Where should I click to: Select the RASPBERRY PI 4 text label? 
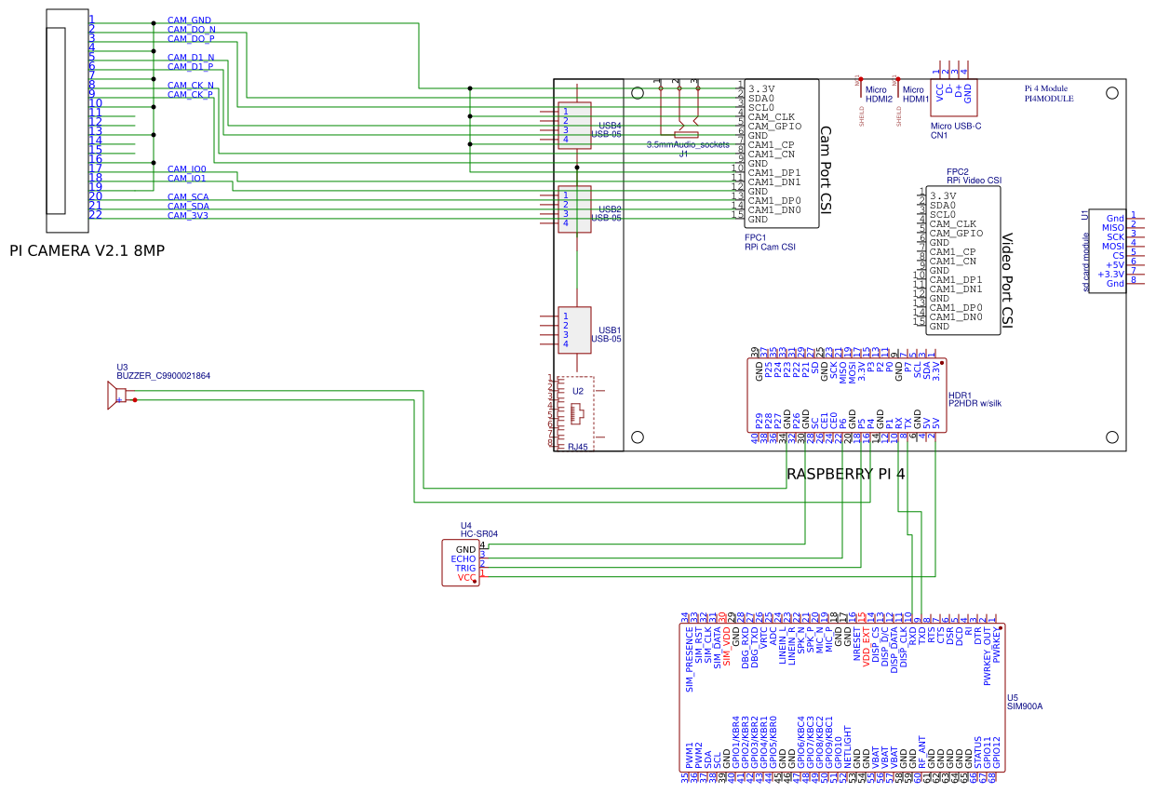(845, 474)
